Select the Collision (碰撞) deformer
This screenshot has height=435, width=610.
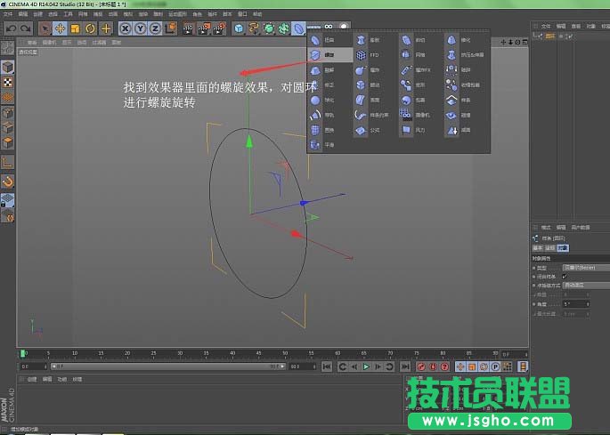466,115
